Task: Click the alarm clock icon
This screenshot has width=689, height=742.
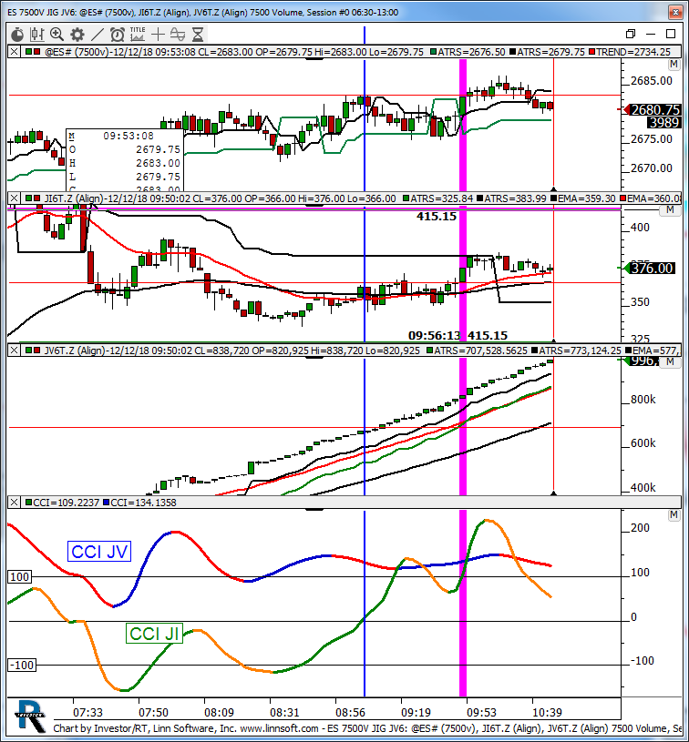Action: coord(118,34)
